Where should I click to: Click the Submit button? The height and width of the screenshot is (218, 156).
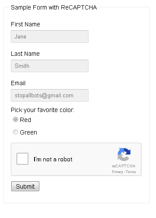coord(25,186)
